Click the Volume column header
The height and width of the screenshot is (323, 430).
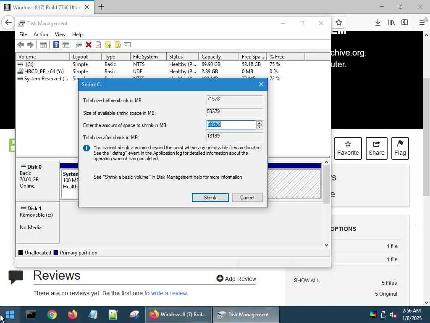[x=43, y=57]
